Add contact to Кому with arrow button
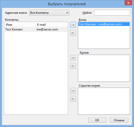134x127 pixels. pyautogui.click(x=73, y=25)
